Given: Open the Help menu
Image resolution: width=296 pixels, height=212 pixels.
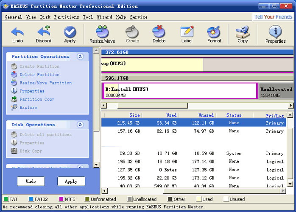Looking at the screenshot, I should click(121, 17).
